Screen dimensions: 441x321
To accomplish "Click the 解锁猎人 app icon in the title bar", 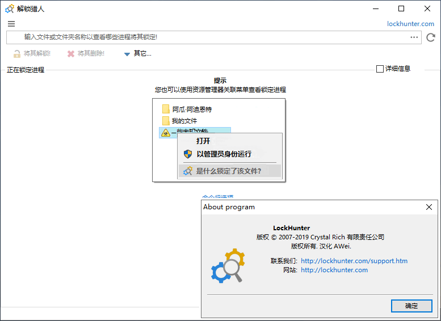I will 9,9.
